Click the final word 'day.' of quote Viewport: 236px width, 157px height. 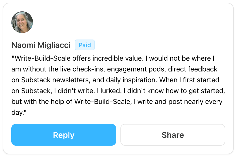(19, 113)
